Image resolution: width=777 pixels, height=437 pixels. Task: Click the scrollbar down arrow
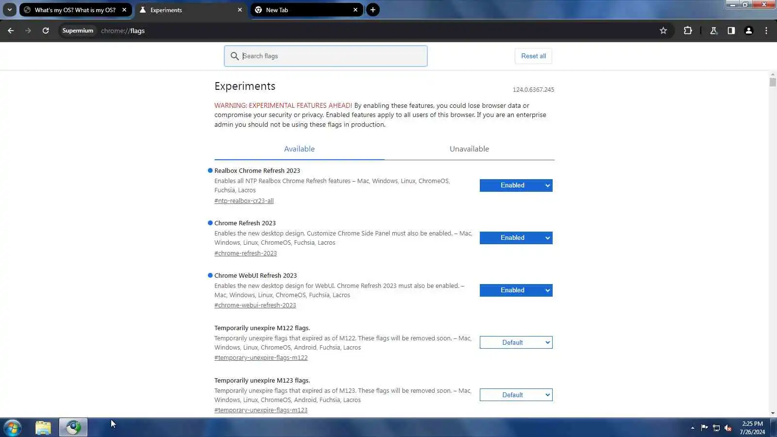point(773,414)
